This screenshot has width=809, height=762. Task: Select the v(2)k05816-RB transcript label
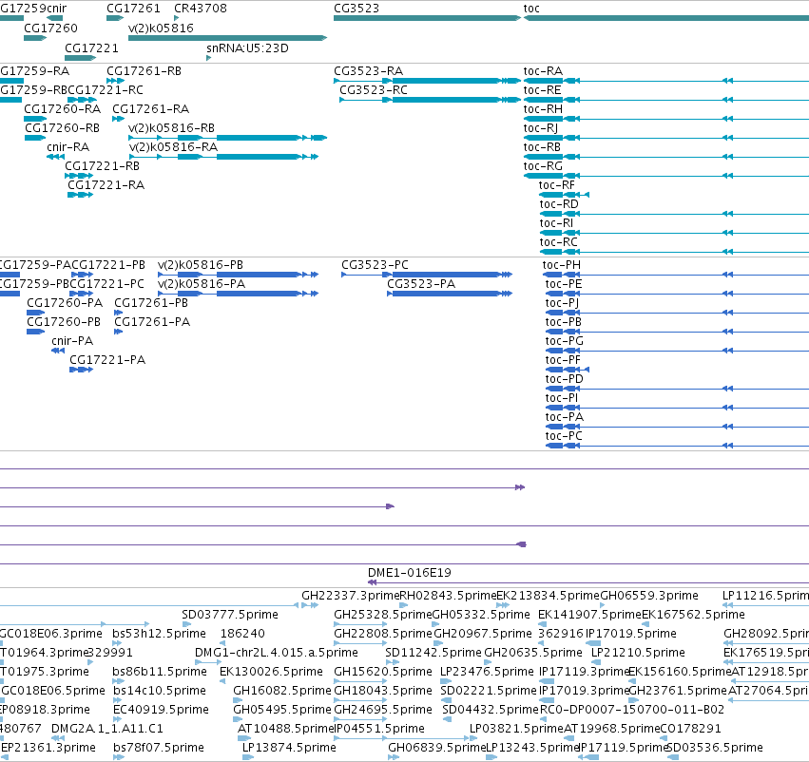tap(171, 128)
